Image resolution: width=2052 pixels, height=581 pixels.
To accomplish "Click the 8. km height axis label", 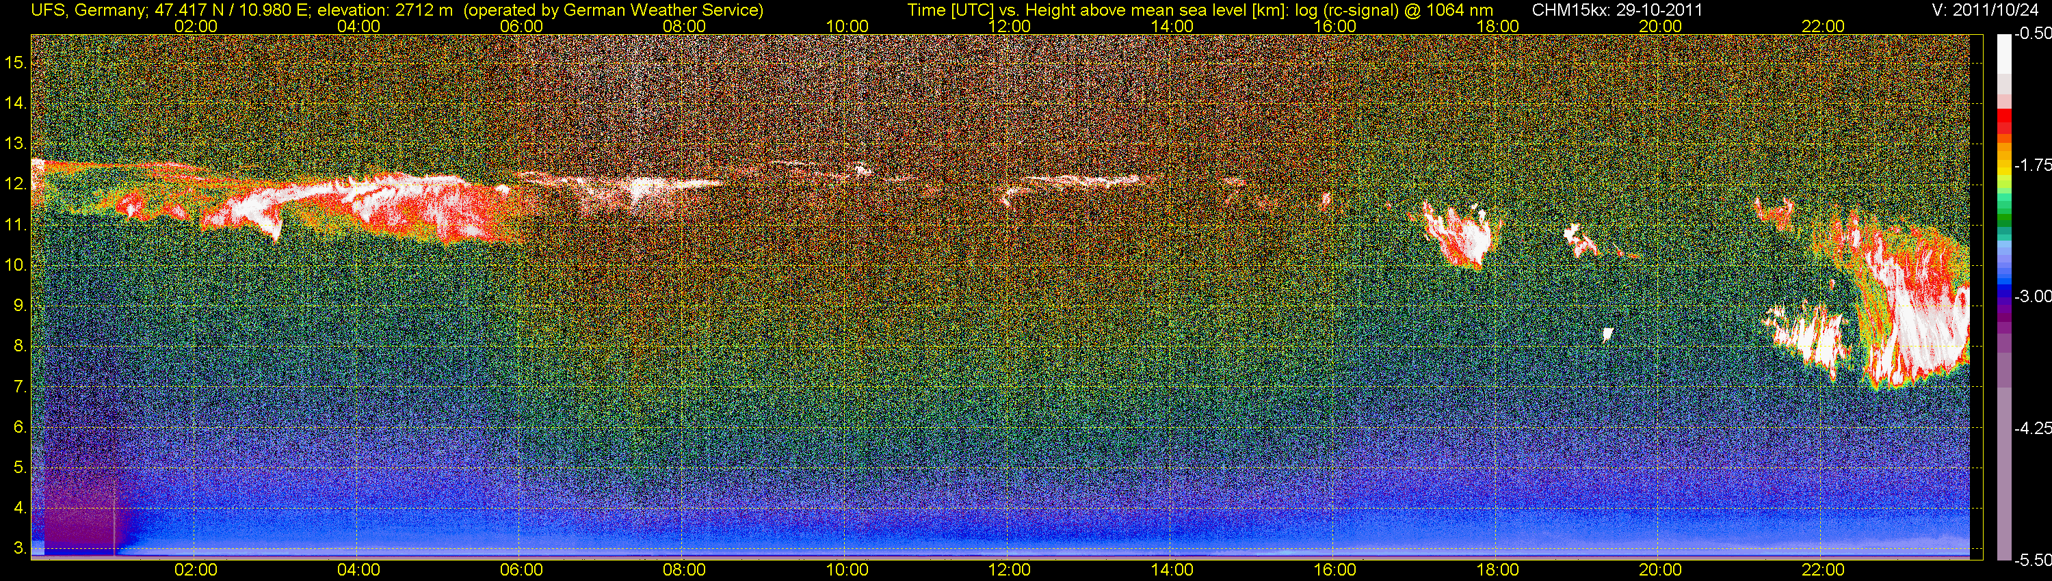I will [19, 347].
